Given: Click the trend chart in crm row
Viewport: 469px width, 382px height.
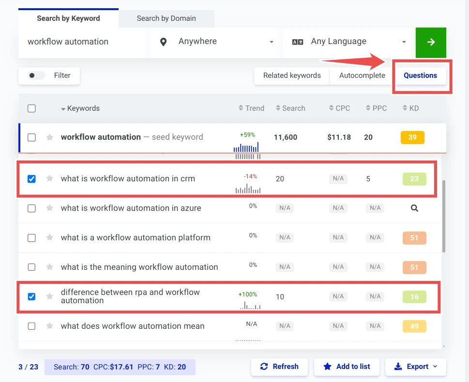Looking at the screenshot, I should 248,189.
